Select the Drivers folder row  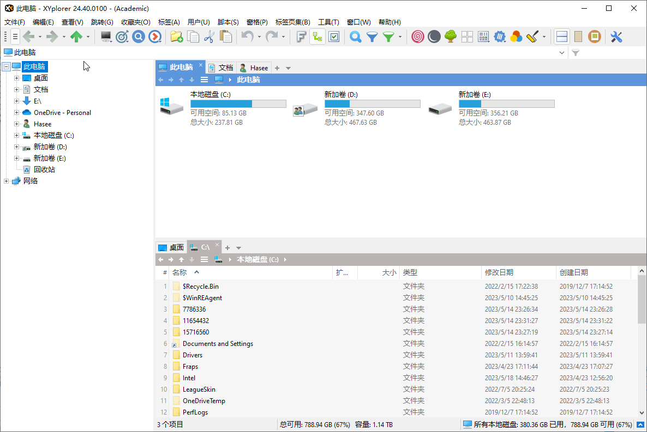point(397,355)
